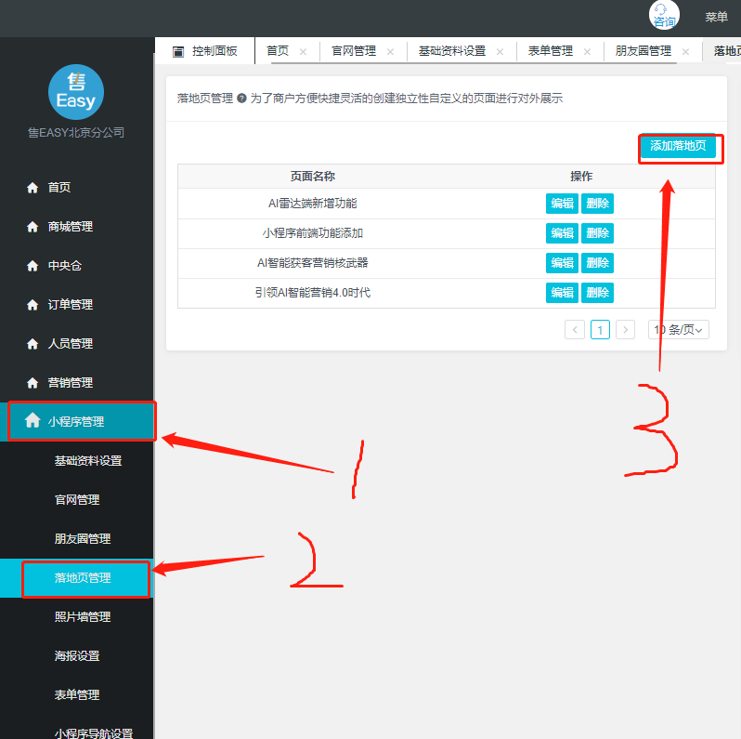Close the 官网管理 tab
741x739 pixels.
(390, 51)
